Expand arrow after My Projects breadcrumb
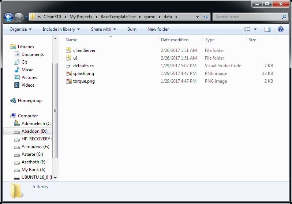The image size is (292, 204). [96, 17]
